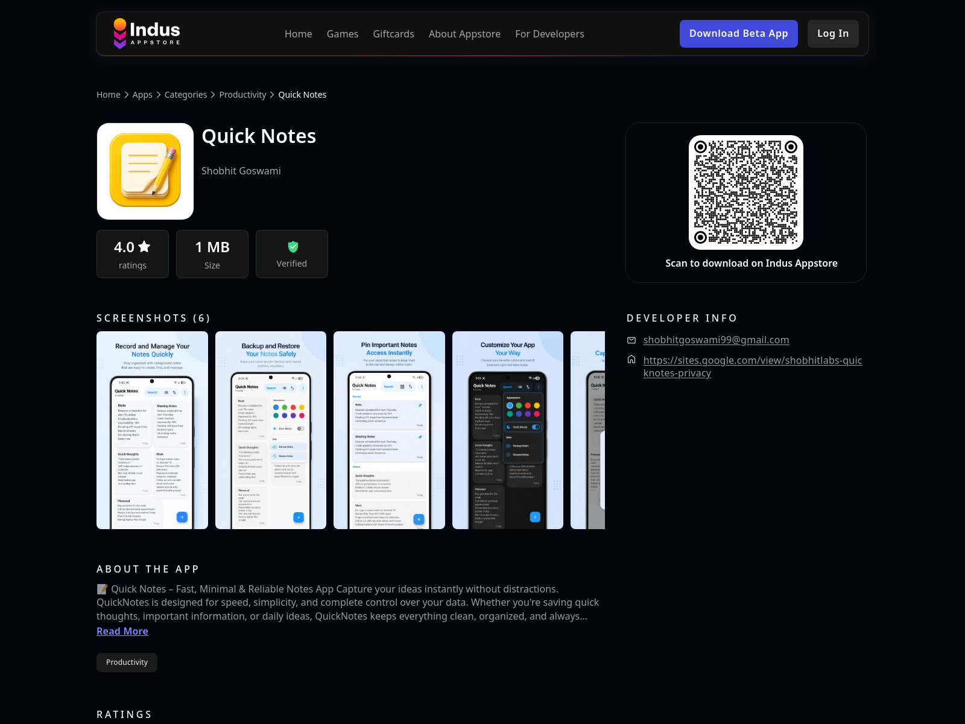
Task: Click 'Scan to download on Indus Appstore' text
Action: 751,263
